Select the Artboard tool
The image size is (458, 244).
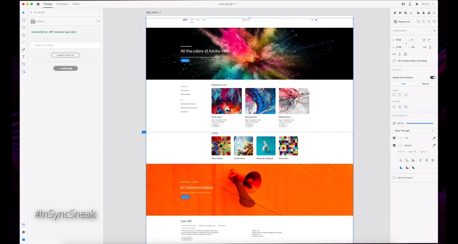click(23, 64)
